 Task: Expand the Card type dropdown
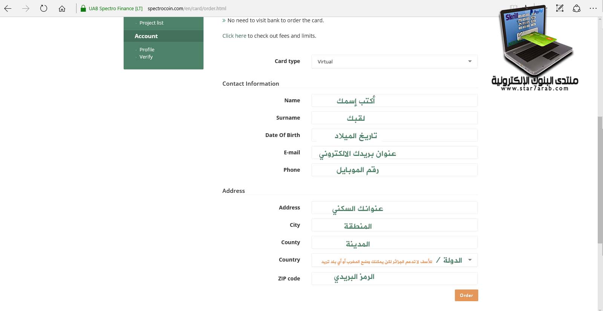394,62
